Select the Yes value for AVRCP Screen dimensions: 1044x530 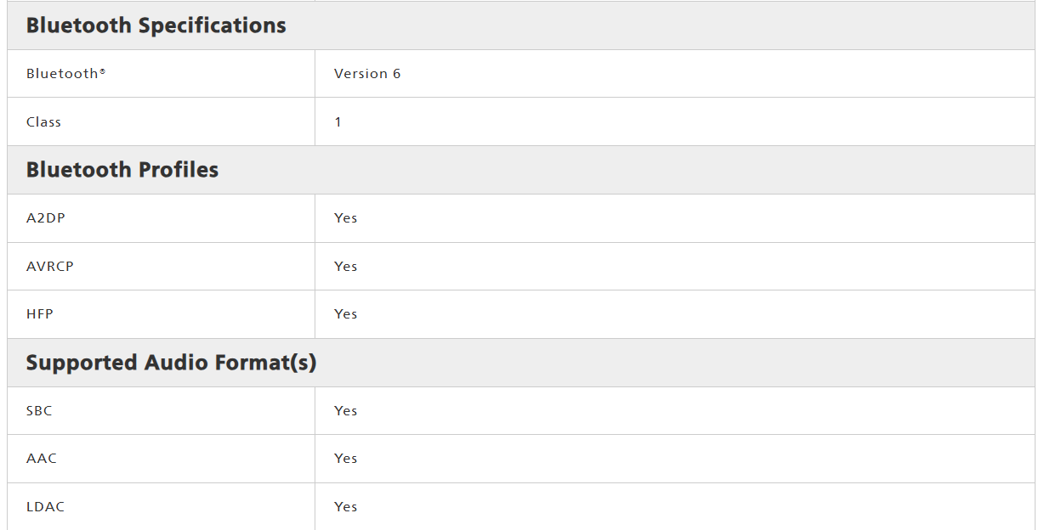[x=345, y=267]
